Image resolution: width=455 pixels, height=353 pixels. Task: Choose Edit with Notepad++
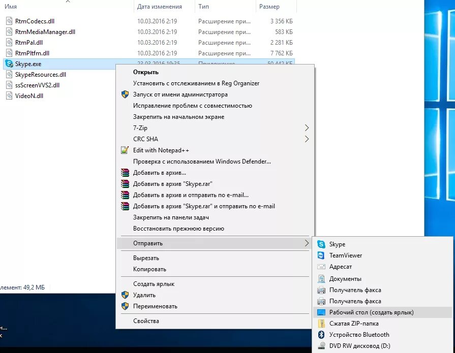215,150
